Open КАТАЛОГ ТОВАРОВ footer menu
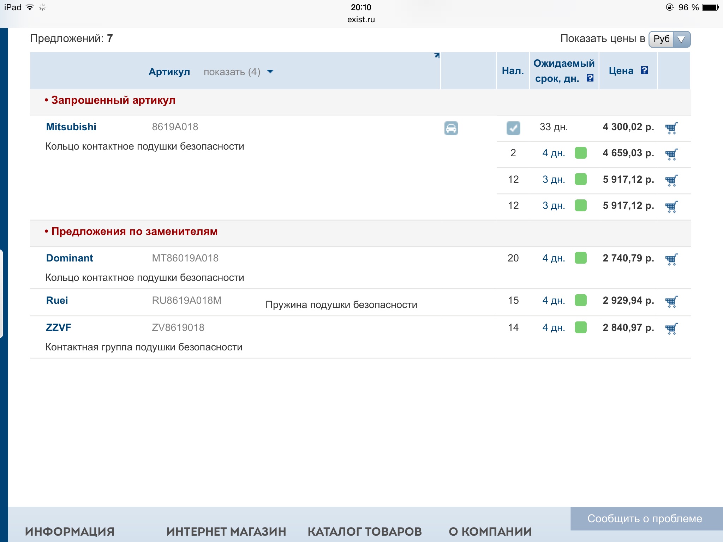Screen dimensions: 723x542 click(364, 531)
